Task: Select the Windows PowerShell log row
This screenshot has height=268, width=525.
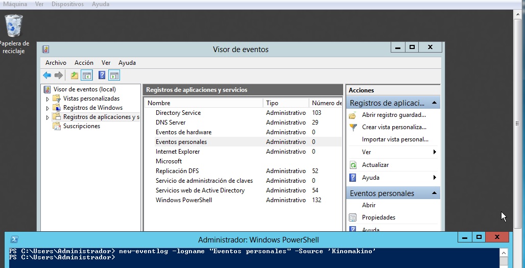Action: [183, 200]
